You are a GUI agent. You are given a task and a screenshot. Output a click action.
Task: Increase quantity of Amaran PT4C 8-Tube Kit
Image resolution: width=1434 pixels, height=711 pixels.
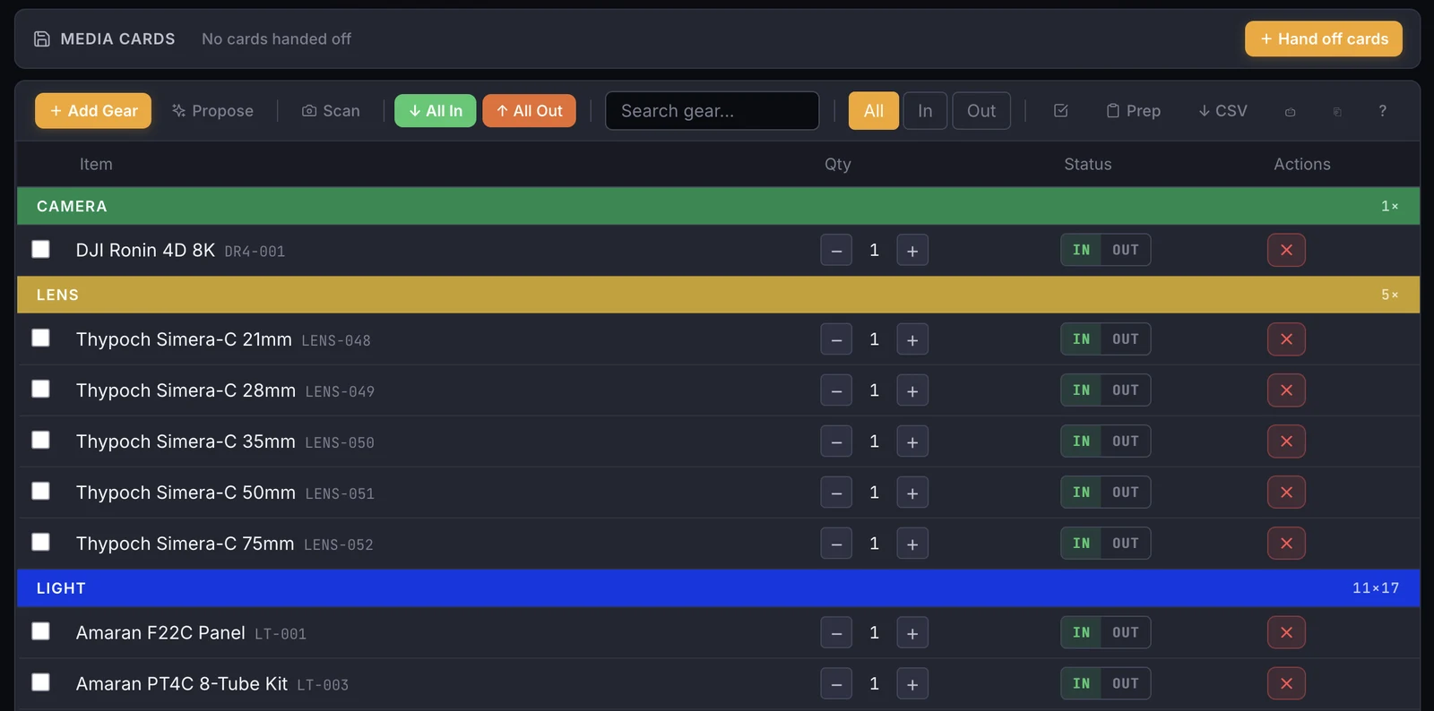point(912,684)
